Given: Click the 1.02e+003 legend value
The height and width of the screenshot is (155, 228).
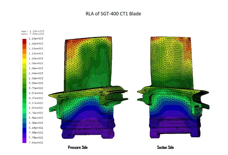Looking at the screenshot, I should click(x=36, y=78).
